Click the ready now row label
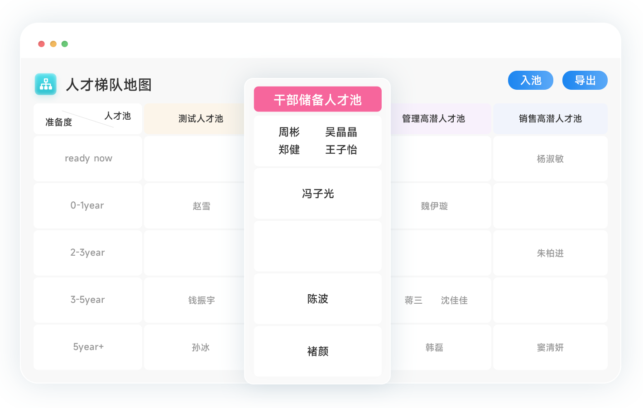The image size is (643, 408). click(88, 159)
